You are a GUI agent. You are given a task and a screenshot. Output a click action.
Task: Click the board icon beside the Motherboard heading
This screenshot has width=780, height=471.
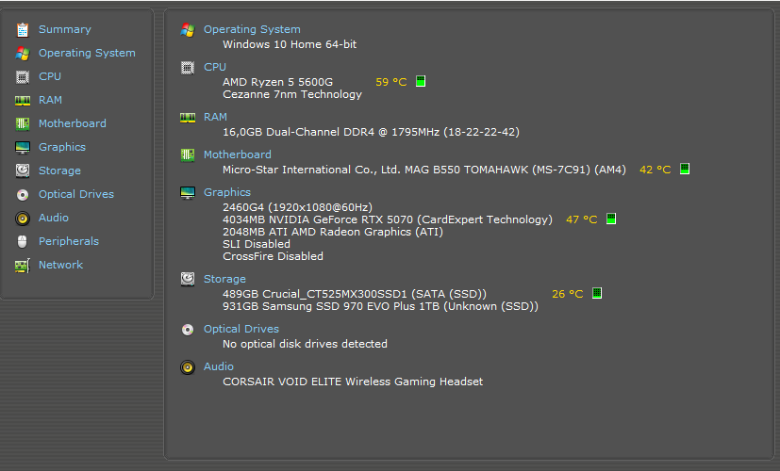coord(188,155)
